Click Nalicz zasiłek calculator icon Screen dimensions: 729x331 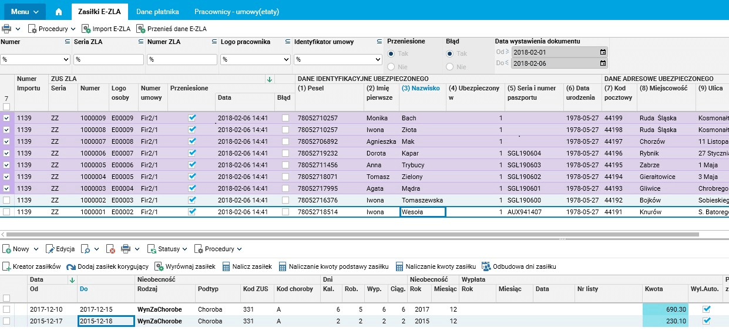point(227,266)
